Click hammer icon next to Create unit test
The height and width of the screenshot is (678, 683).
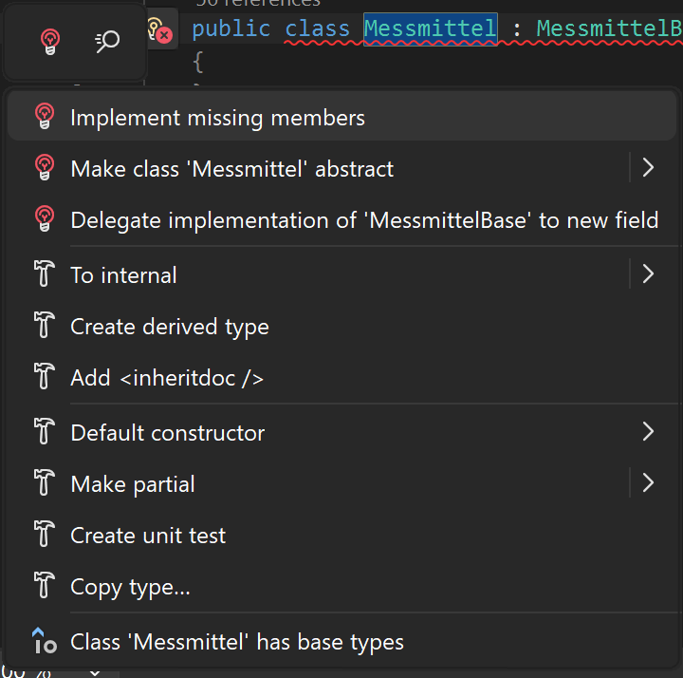(44, 534)
